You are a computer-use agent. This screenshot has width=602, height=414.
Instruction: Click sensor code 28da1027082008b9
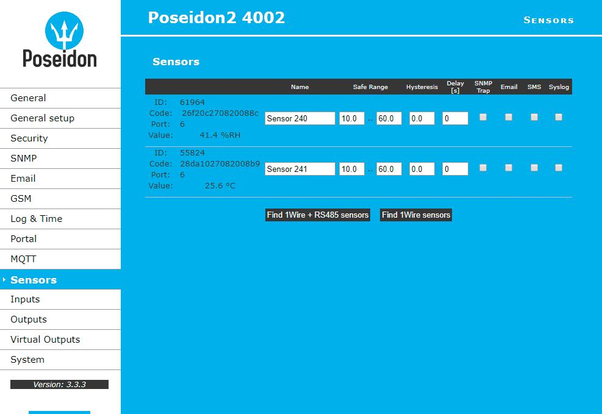tap(220, 164)
